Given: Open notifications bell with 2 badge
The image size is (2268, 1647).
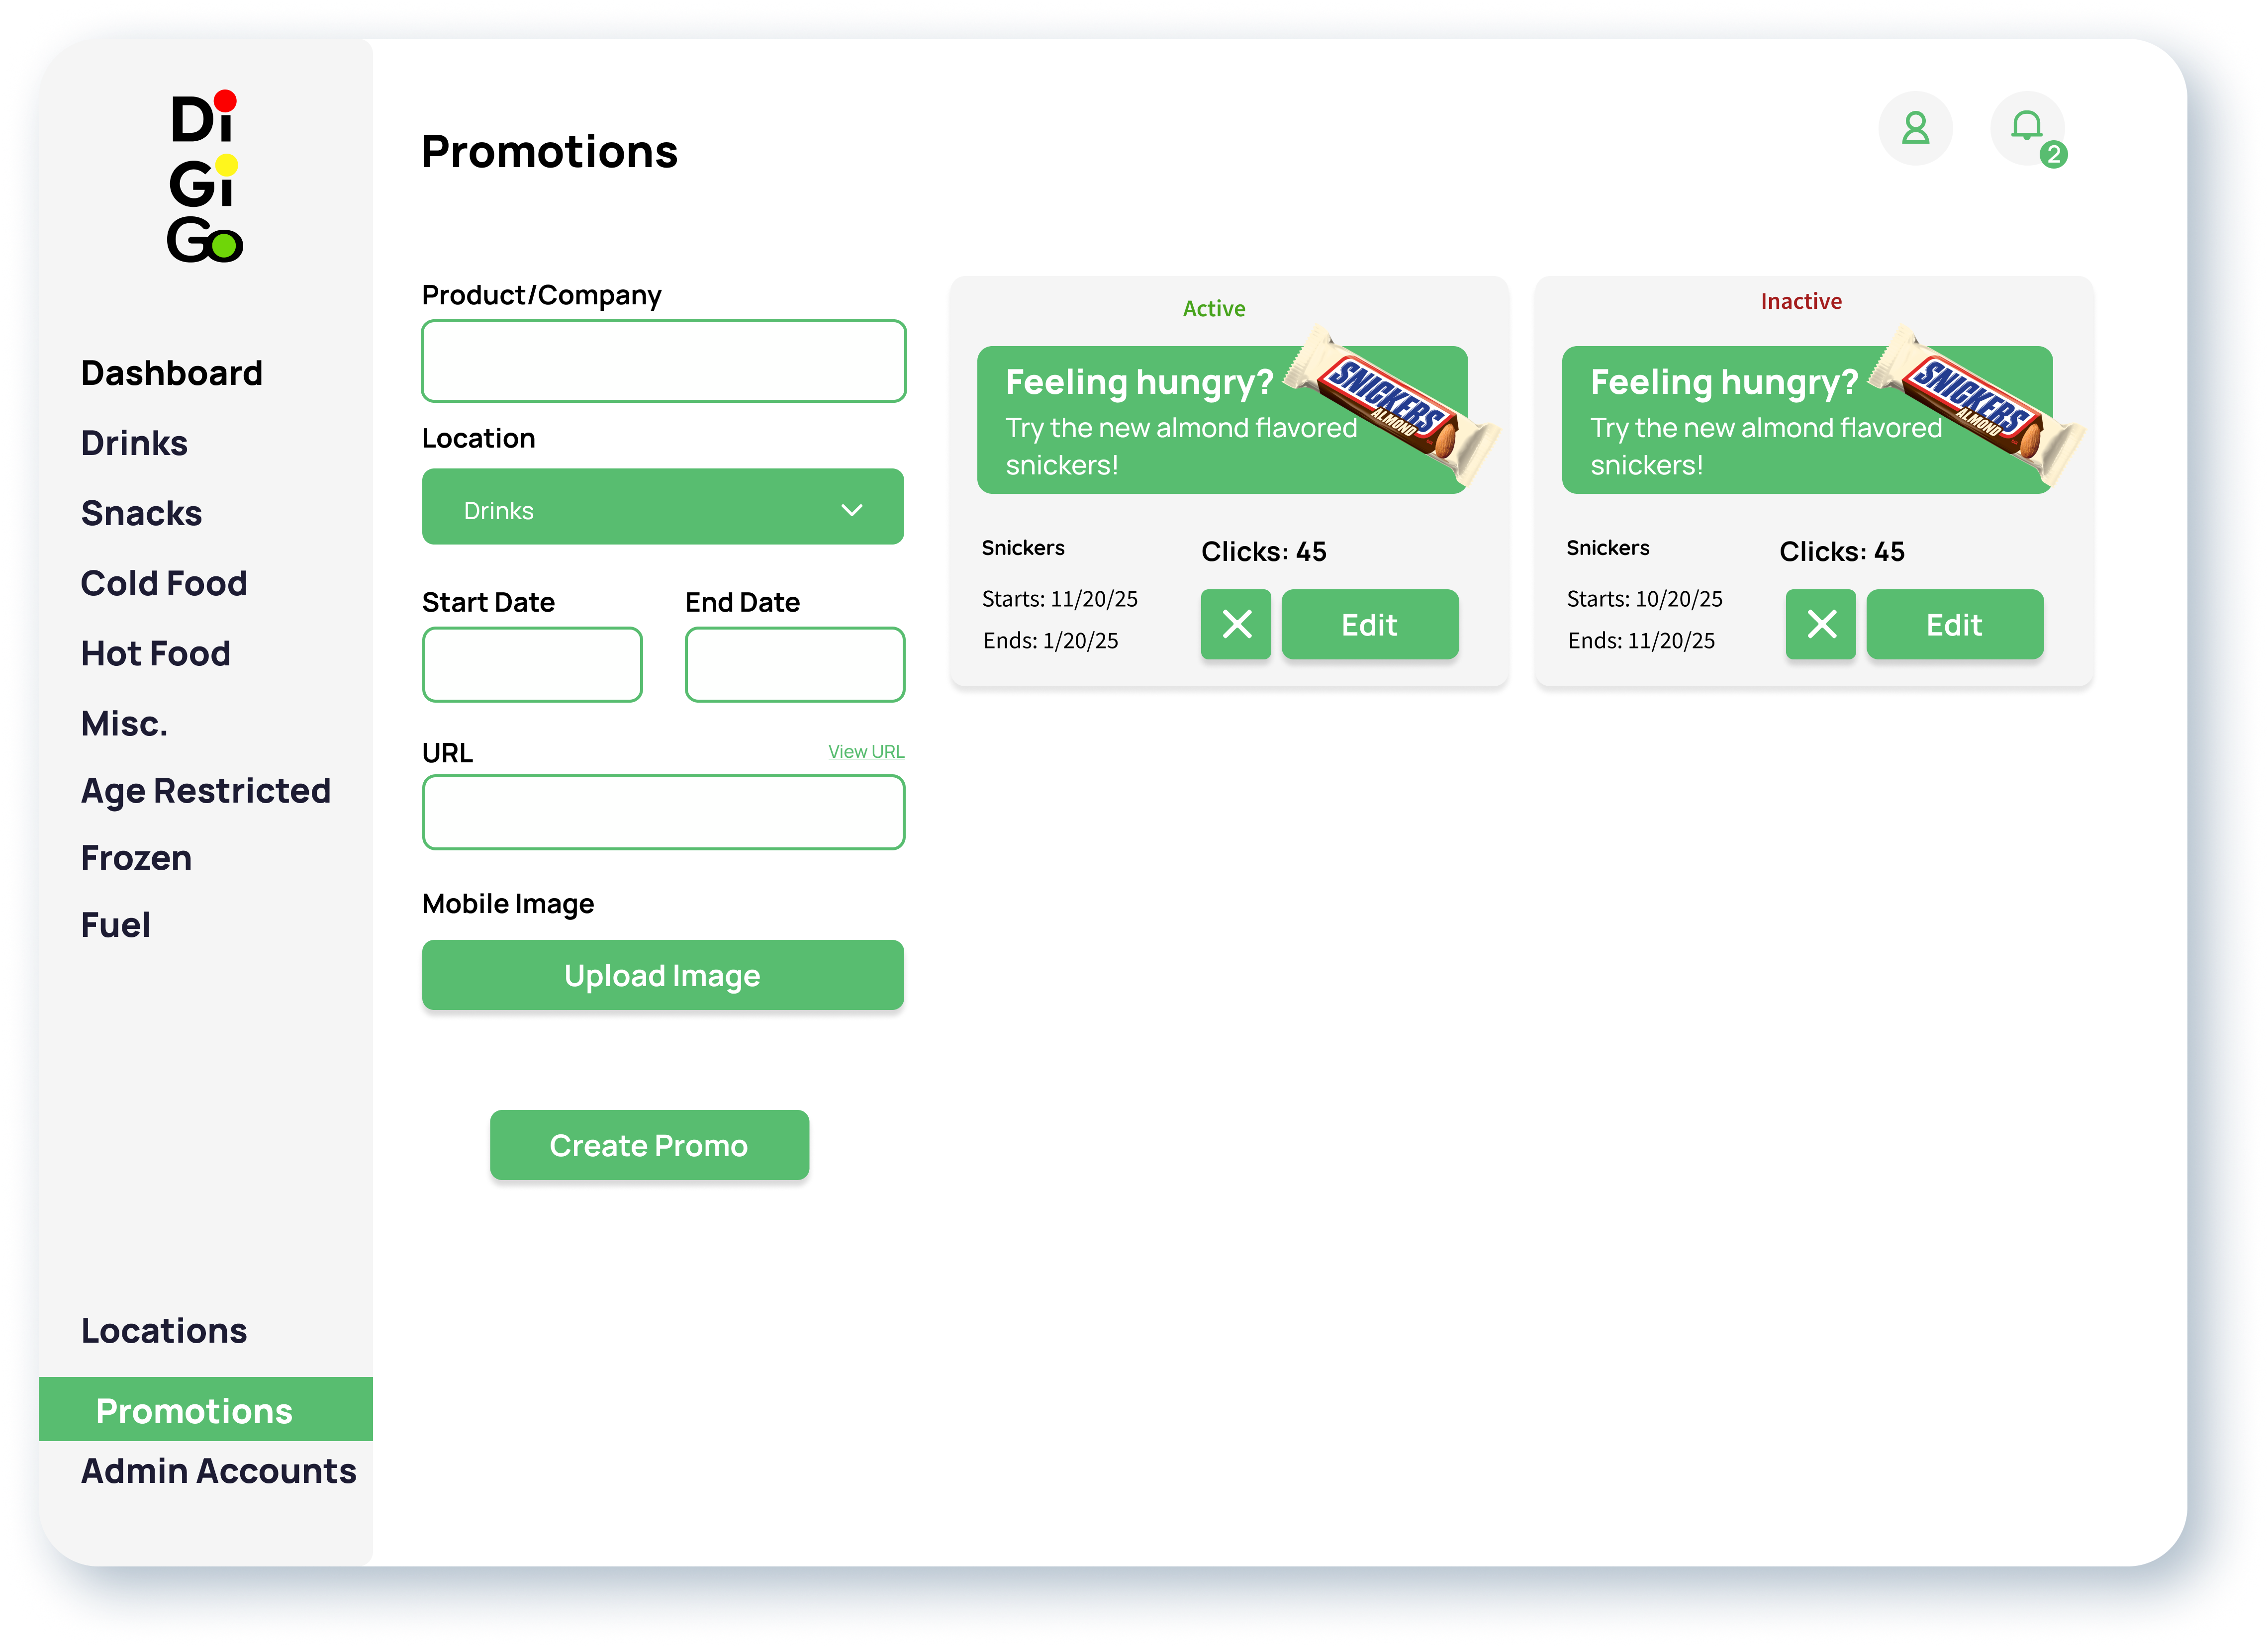Looking at the screenshot, I should tap(2028, 128).
